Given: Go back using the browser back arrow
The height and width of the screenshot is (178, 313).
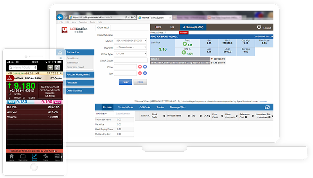Looking at the screenshot, I should pos(60,17).
